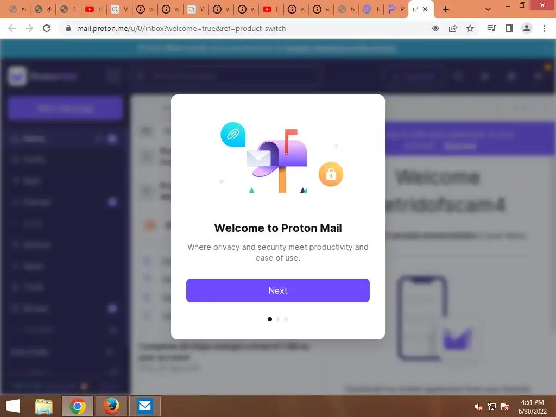Click the Chrome taskbar icon

(77, 406)
